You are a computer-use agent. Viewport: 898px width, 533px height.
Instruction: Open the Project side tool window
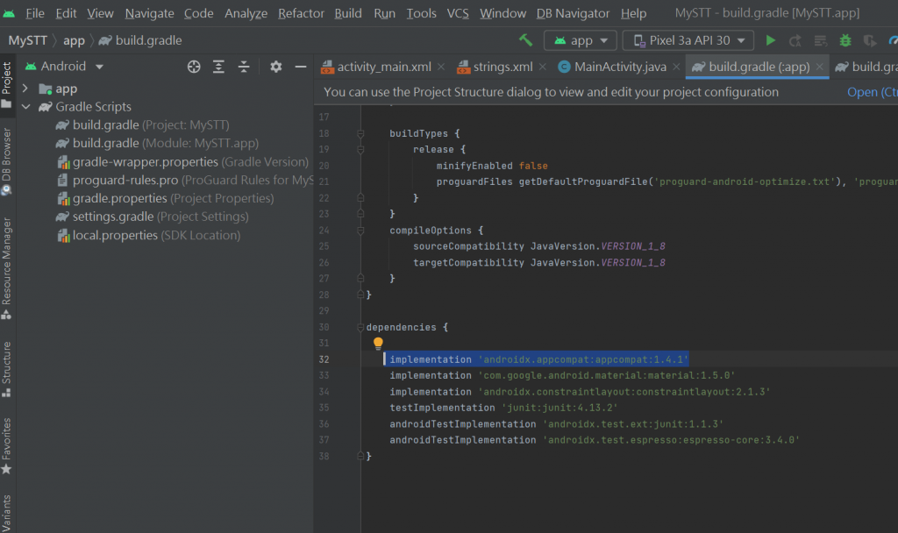(6, 85)
